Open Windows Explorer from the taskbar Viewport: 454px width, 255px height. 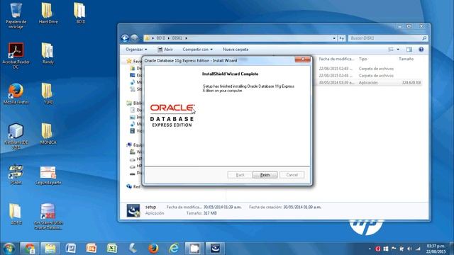(x=50, y=249)
